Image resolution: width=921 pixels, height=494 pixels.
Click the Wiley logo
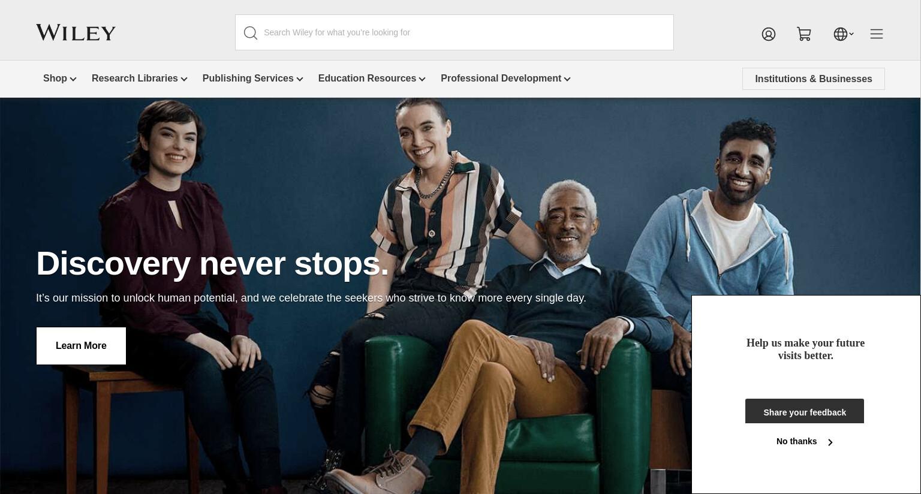tap(76, 32)
